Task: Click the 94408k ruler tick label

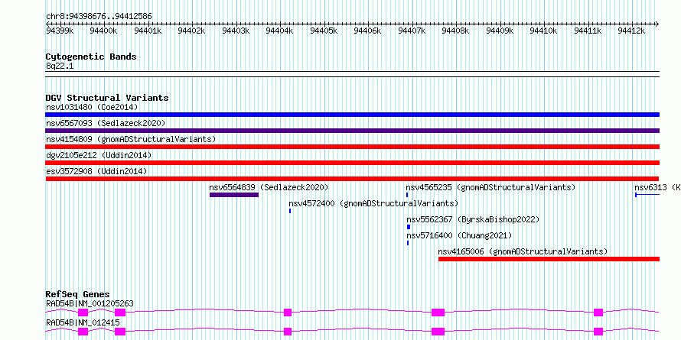Action: (456, 31)
